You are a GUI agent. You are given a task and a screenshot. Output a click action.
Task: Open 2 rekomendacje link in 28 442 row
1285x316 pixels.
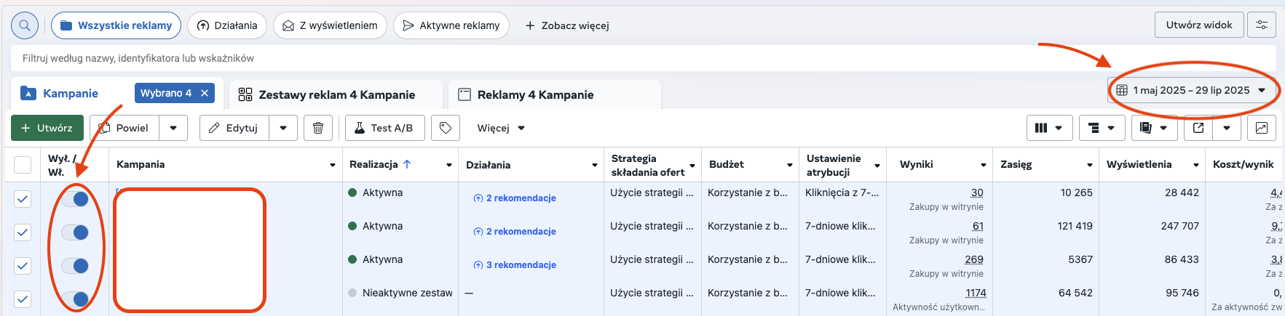(x=515, y=198)
